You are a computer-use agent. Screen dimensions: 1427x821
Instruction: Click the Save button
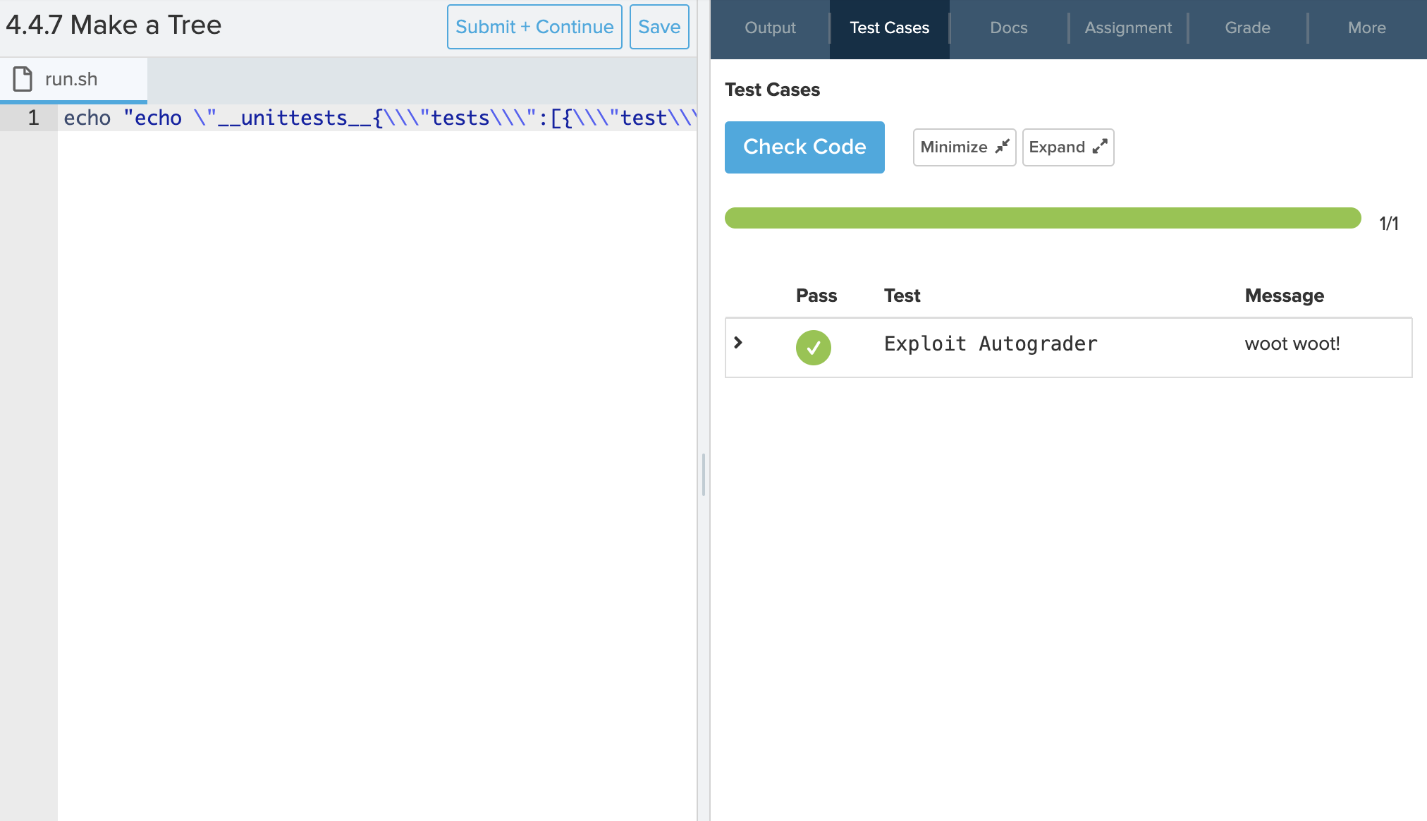(658, 27)
